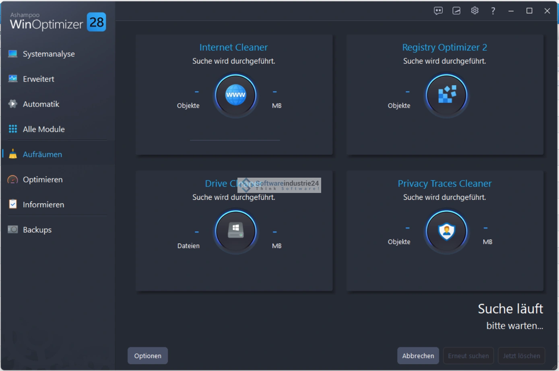Screen dimensions: 559x371
Task: Open the settings gear in title bar
Action: [x=474, y=11]
